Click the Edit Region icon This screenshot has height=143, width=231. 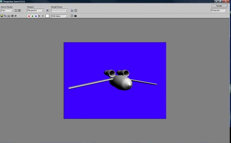(x=16, y=10)
